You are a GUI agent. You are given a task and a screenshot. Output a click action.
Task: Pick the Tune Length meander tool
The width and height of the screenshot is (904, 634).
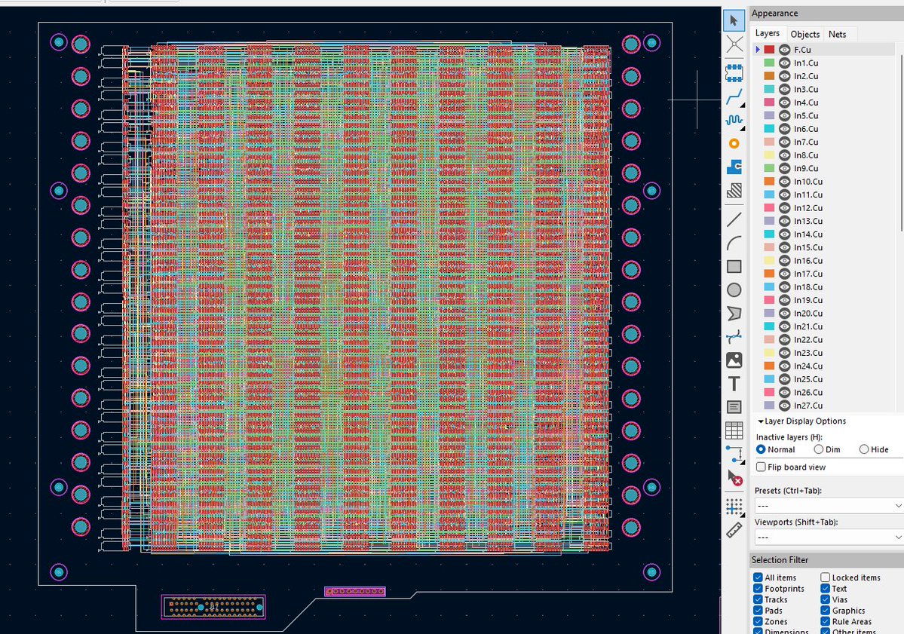point(734,120)
